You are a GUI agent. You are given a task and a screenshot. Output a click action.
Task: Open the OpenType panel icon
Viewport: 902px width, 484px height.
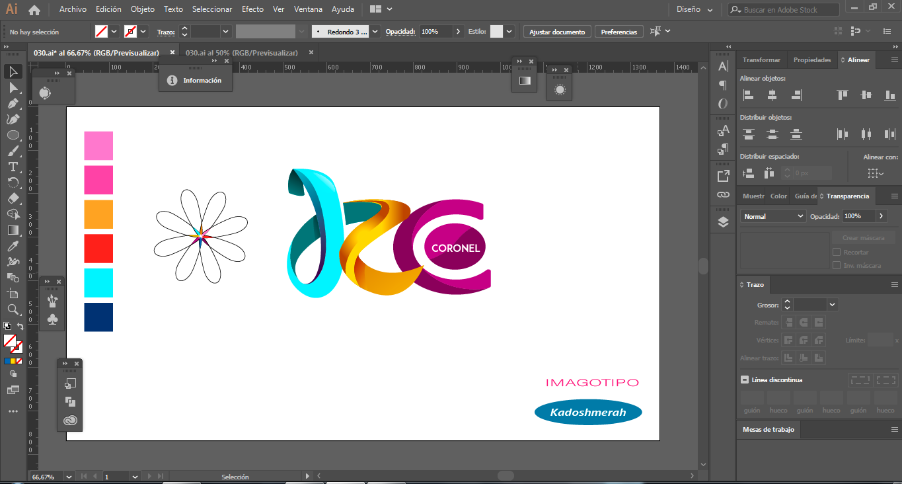[723, 104]
